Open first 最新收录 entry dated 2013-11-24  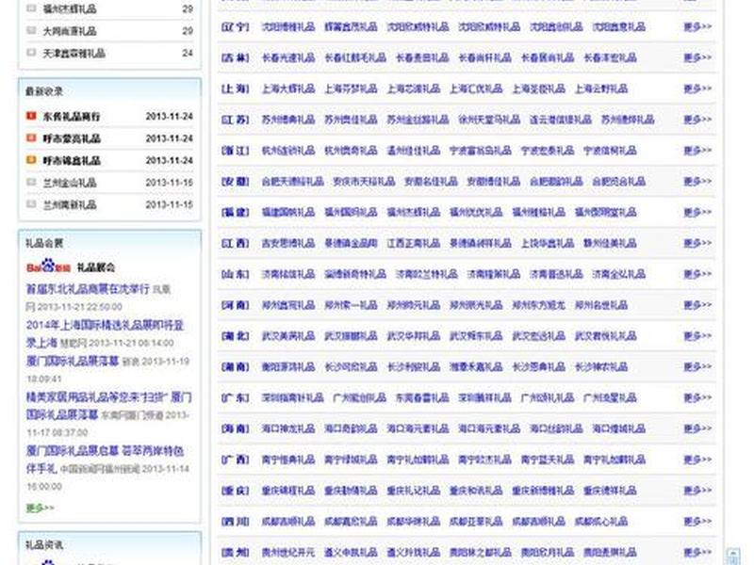click(72, 116)
